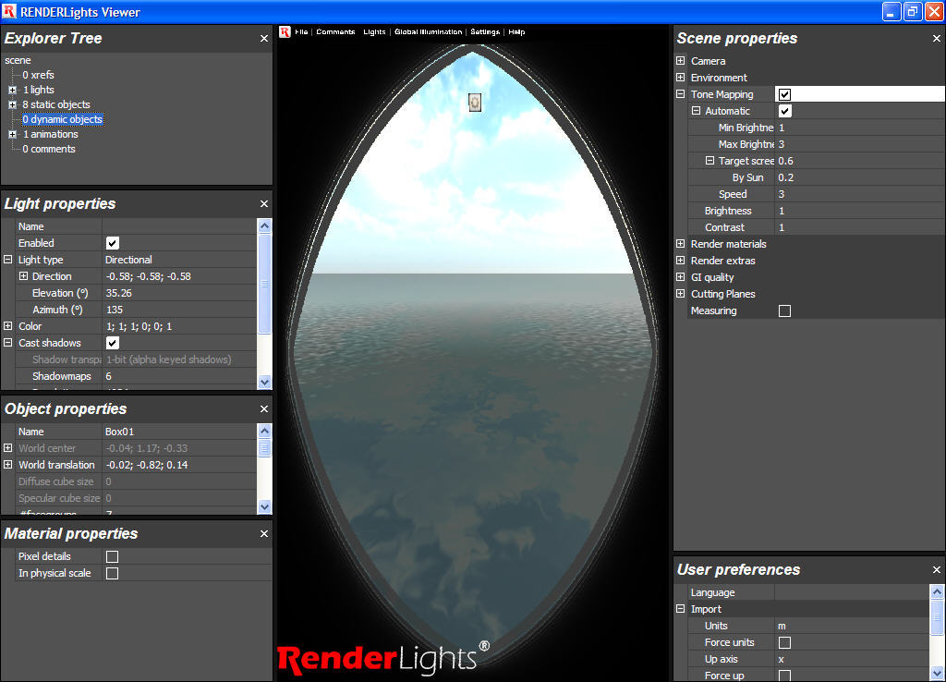Click the RenderLights R logo by File menu
The height and width of the screenshot is (682, 946).
285,32
